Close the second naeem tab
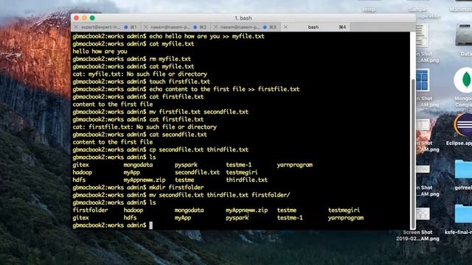The image size is (472, 265). 146,27
